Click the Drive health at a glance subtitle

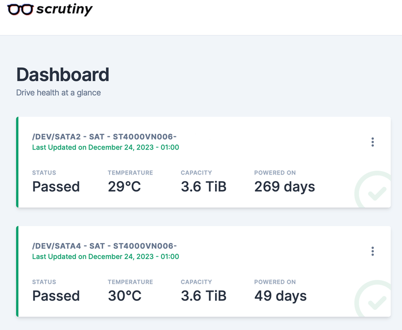click(58, 93)
